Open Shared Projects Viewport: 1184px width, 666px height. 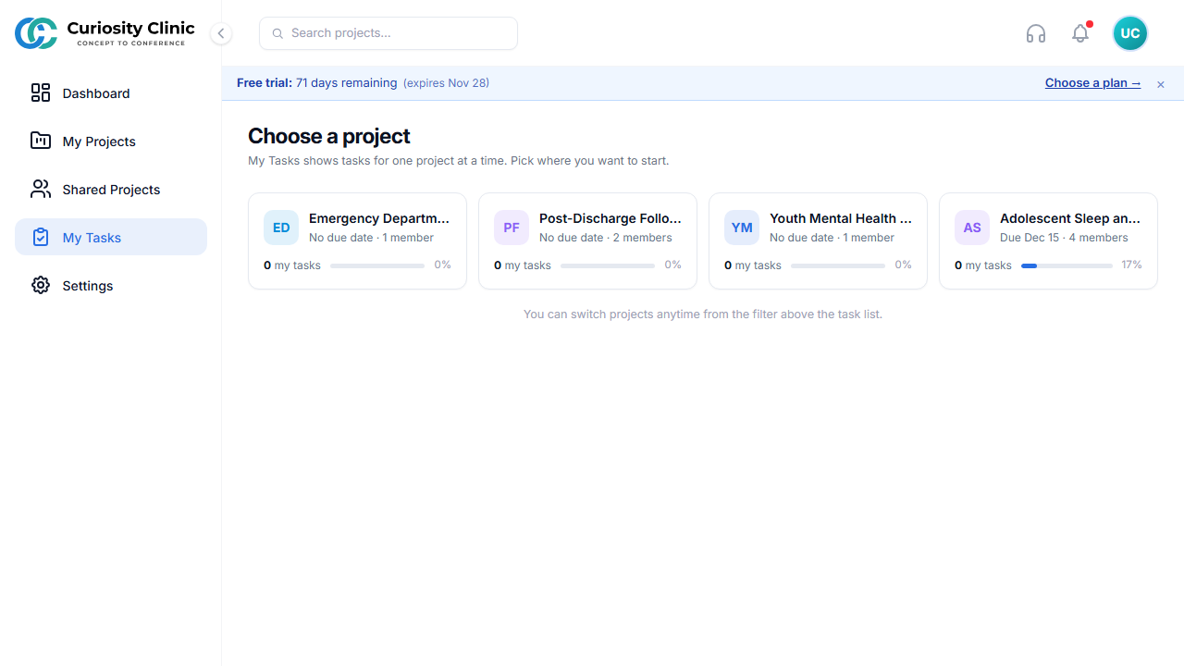(111, 189)
